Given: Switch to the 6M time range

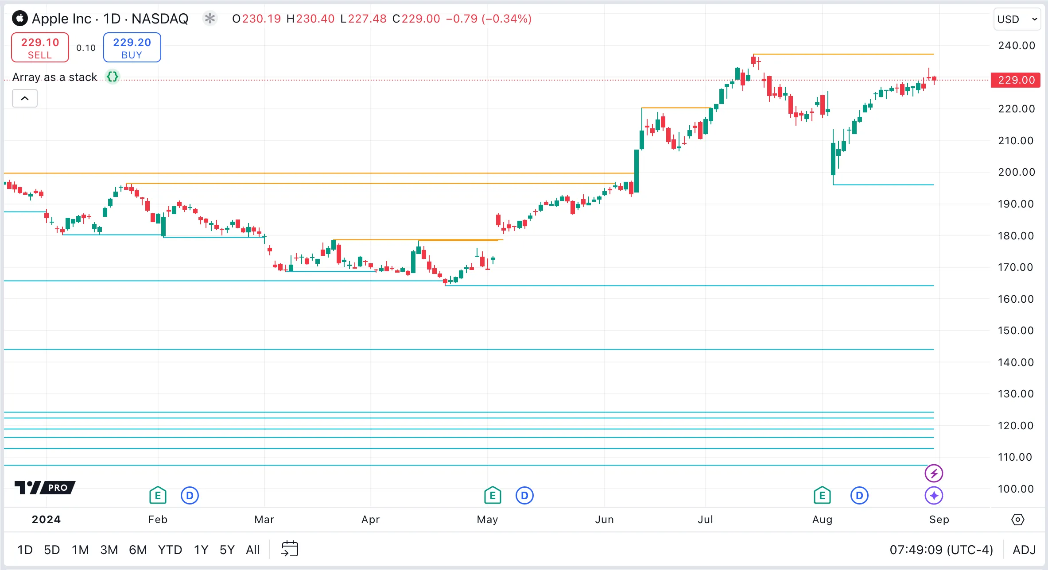Looking at the screenshot, I should point(138,550).
